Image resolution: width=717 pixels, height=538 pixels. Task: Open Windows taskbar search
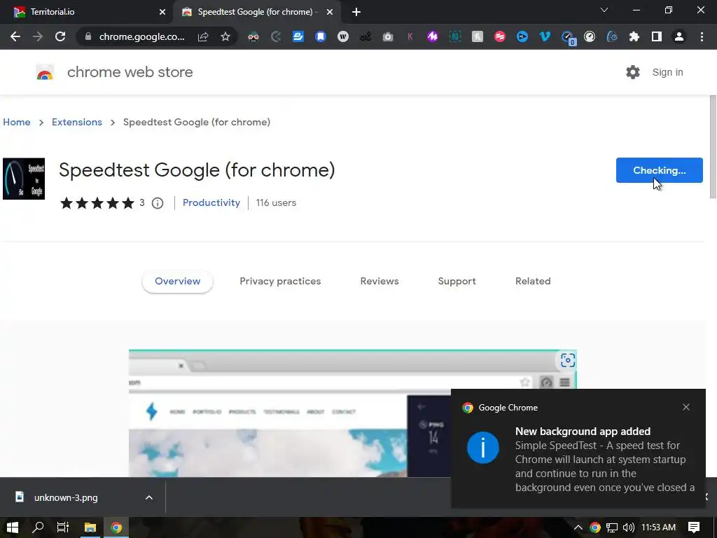click(x=38, y=527)
